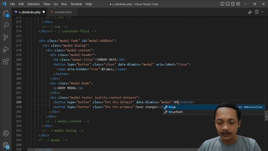Image resolution: width=268 pixels, height=151 pixels.
Task: Click line number 289 in gutter
Action: pos(18,102)
